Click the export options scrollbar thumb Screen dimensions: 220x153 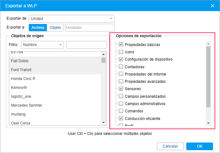coord(208,77)
